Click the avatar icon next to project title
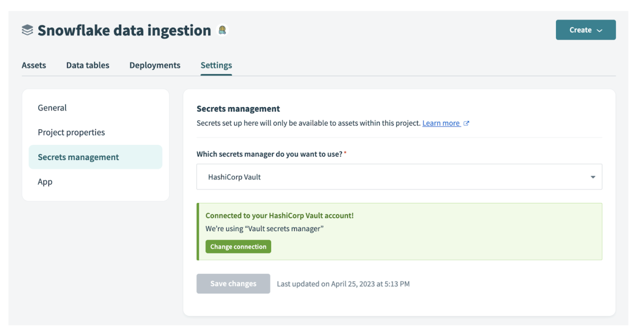The height and width of the screenshot is (335, 639). [x=222, y=30]
